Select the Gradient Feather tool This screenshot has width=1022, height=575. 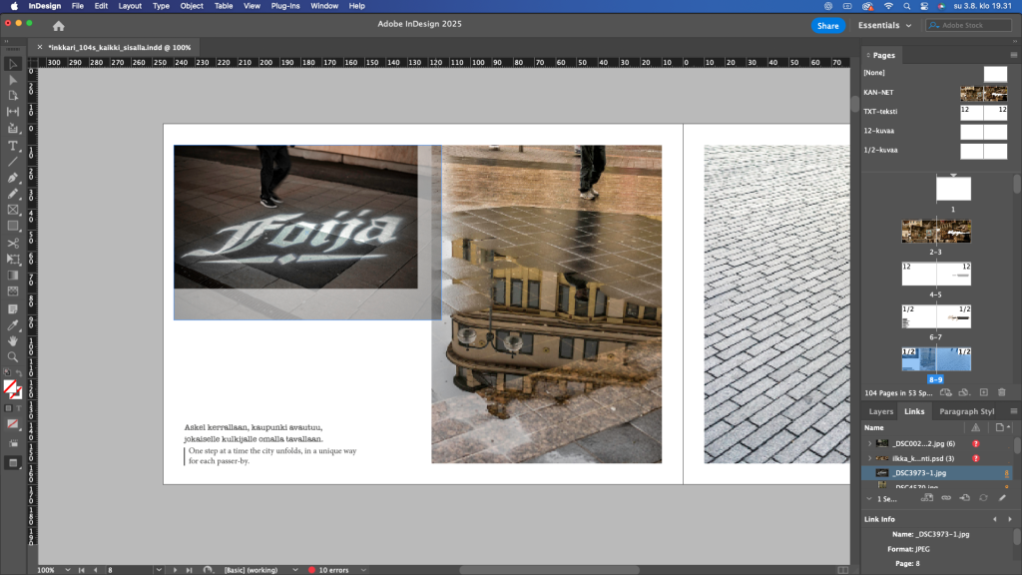(x=13, y=291)
